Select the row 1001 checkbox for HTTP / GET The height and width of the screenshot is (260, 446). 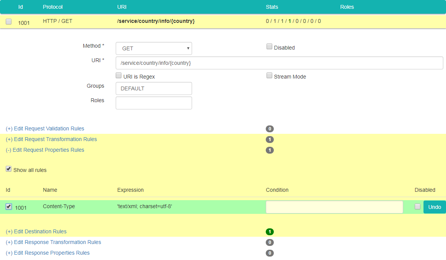point(9,22)
